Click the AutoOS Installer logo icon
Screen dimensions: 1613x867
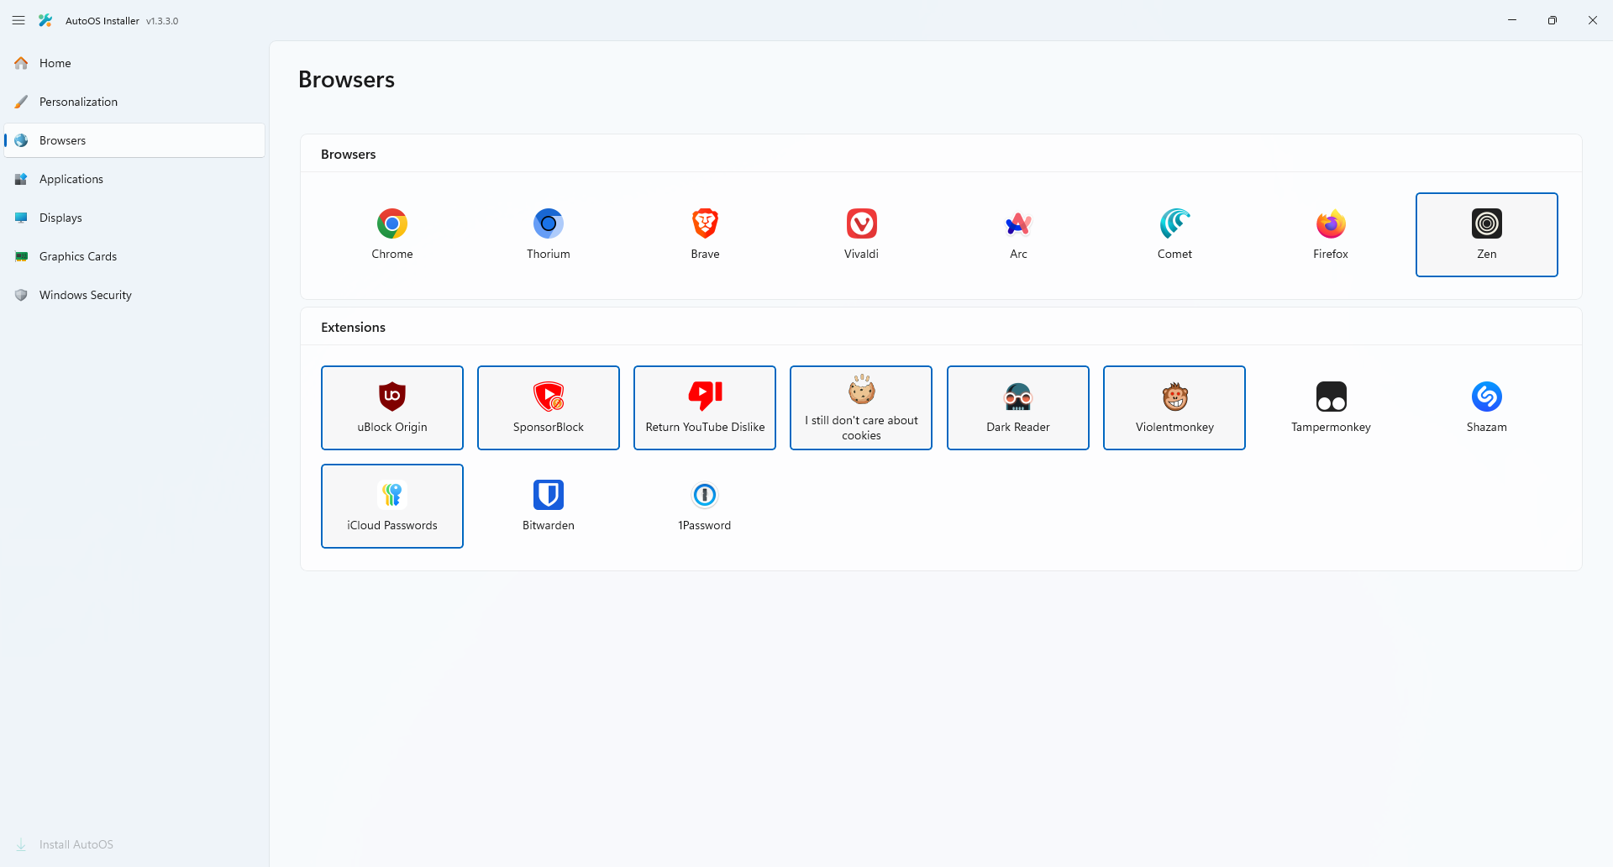tap(45, 20)
